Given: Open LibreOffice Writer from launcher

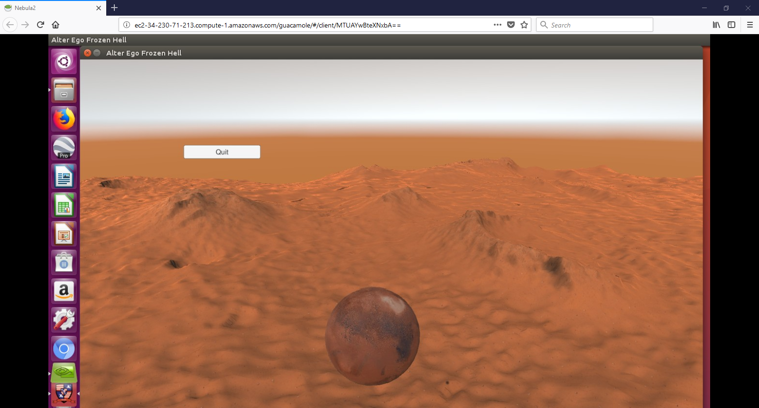Looking at the screenshot, I should pos(64,176).
